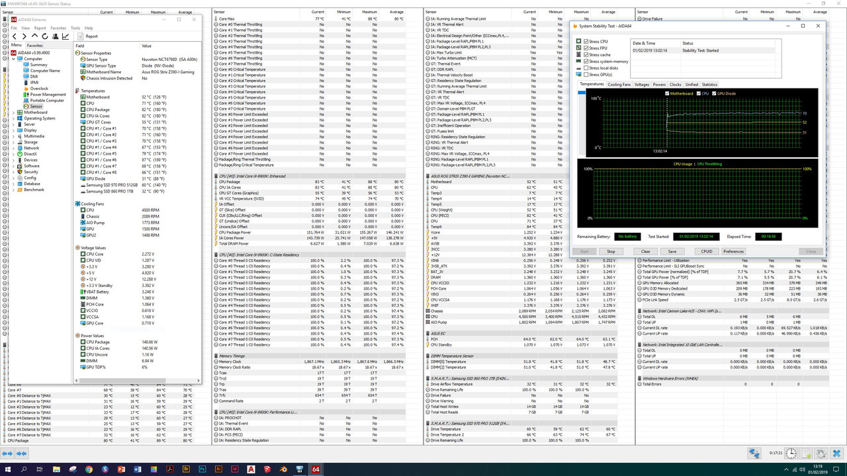Open AIDA64 from the taskbar
The width and height of the screenshot is (847, 476).
click(316, 469)
